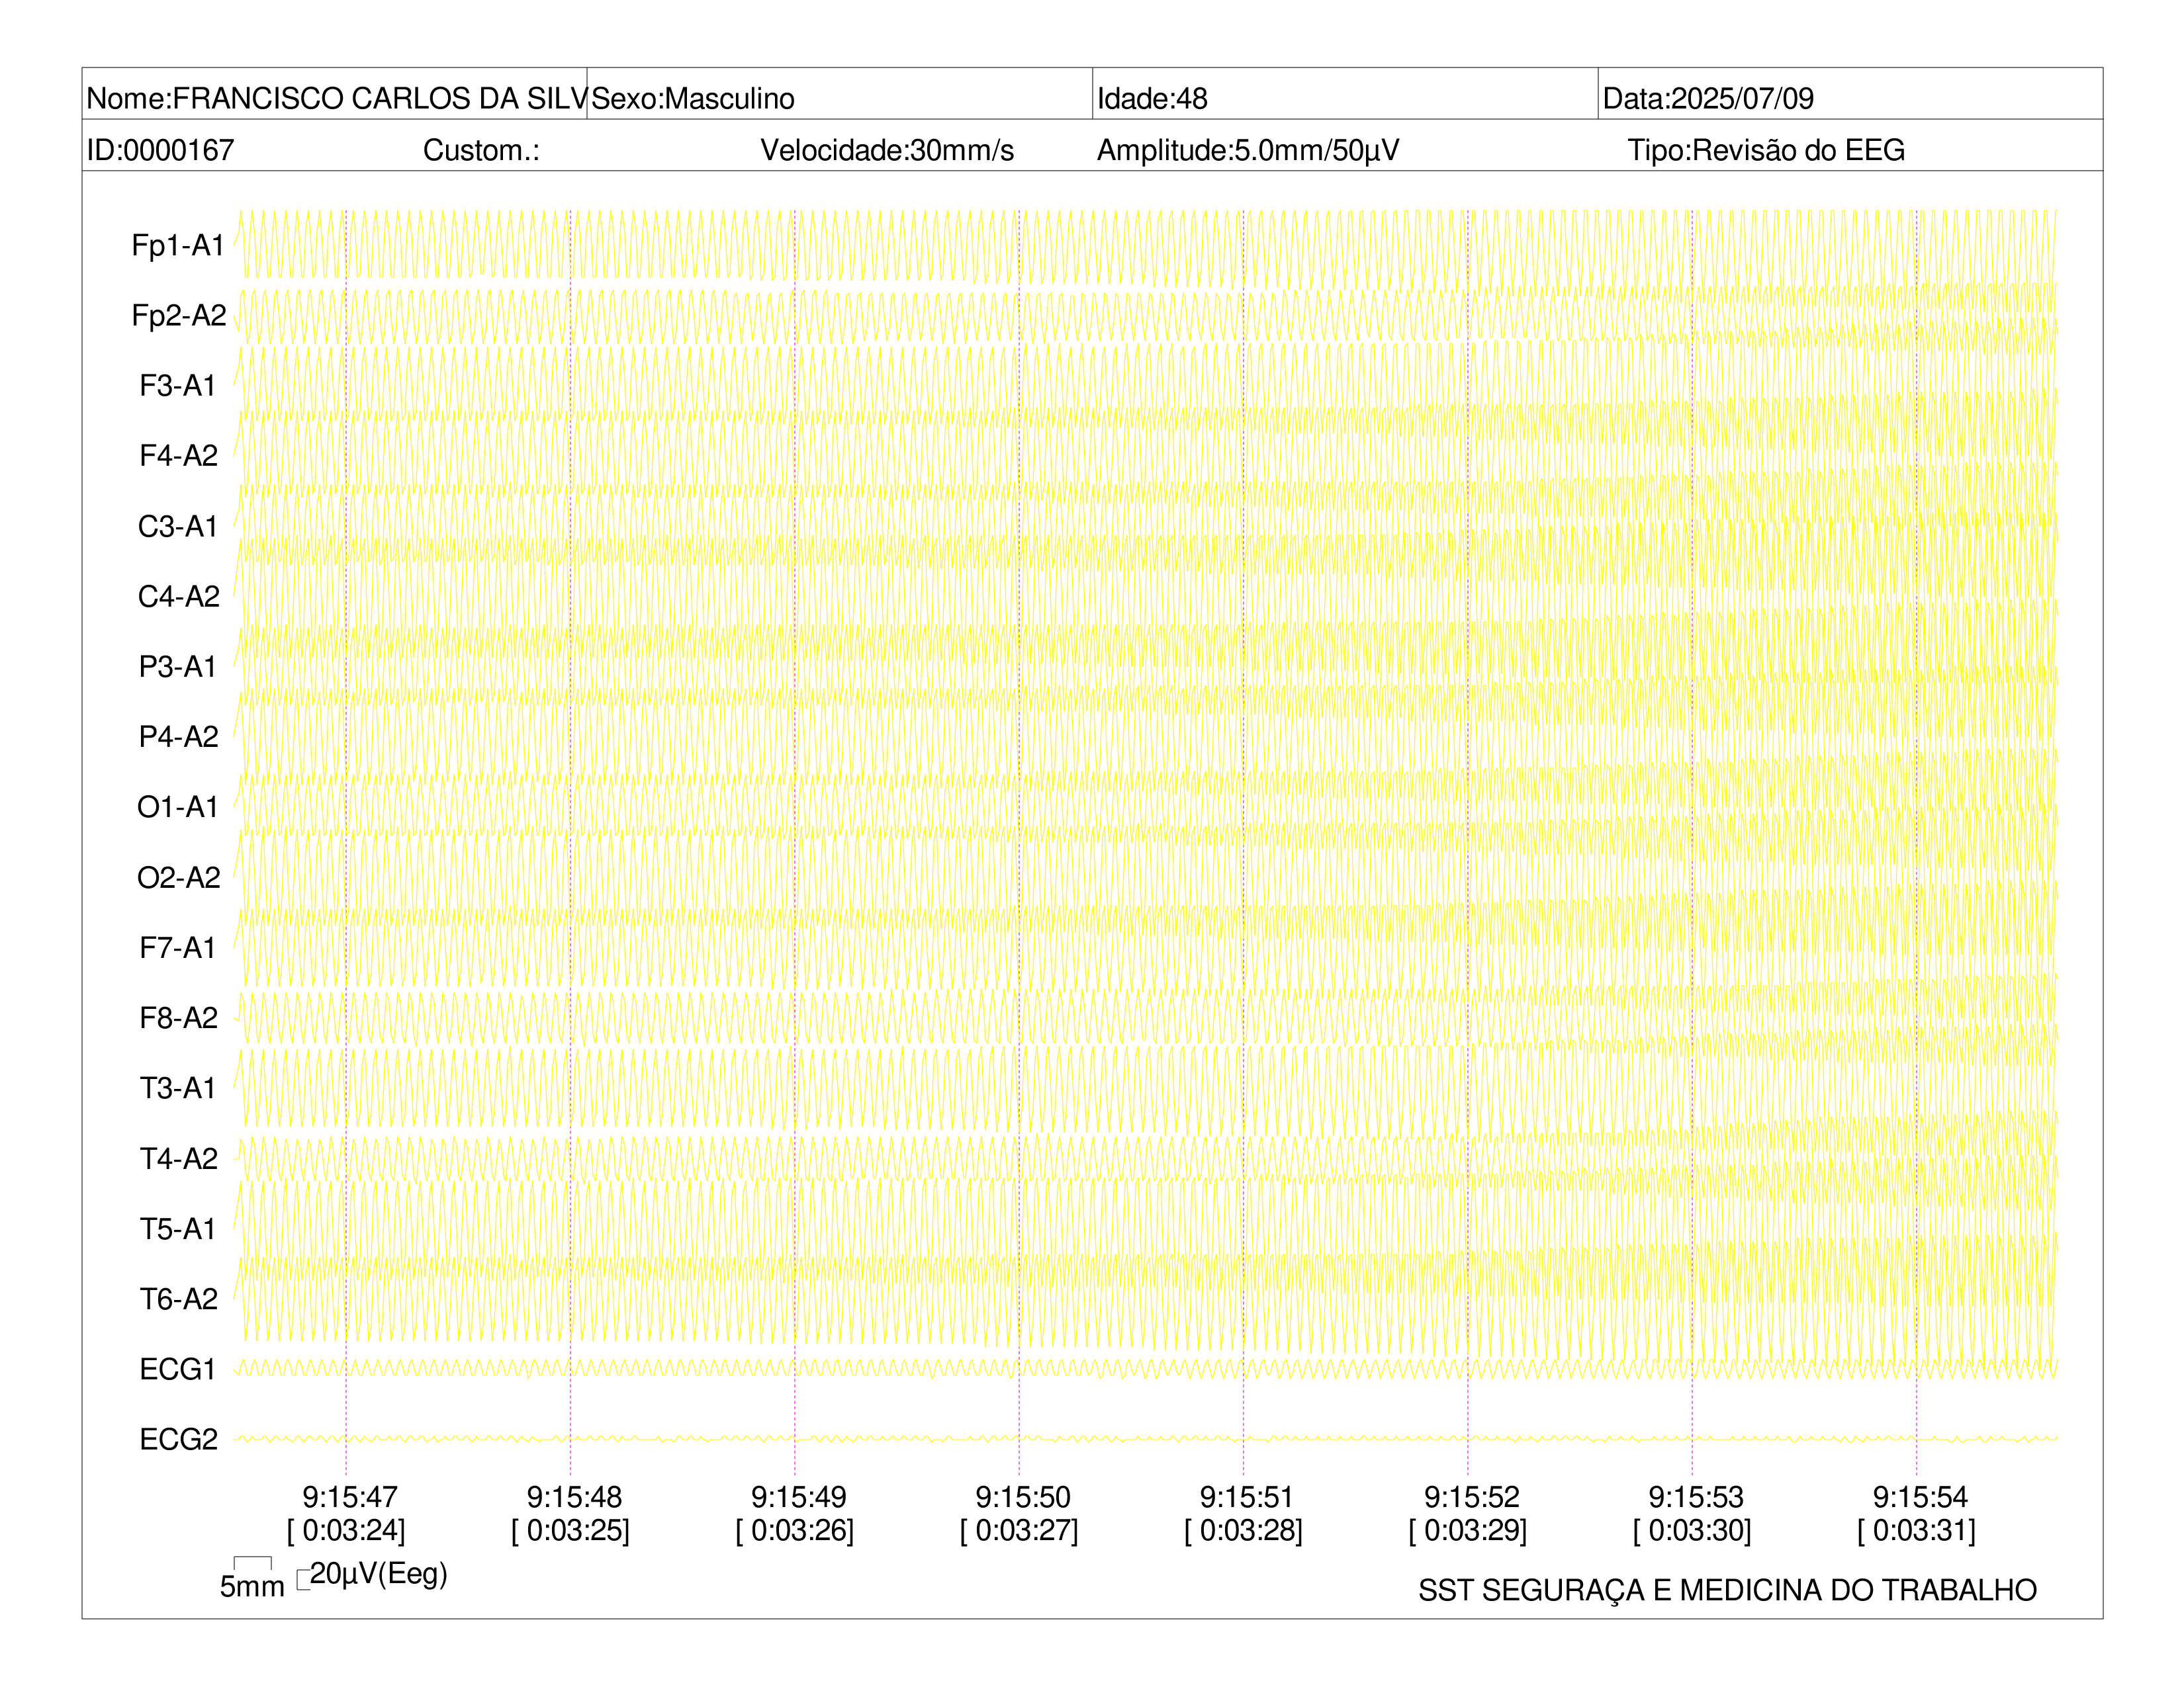Select the ECG2 channel label
The width and height of the screenshot is (2184, 1687).
tap(178, 1439)
